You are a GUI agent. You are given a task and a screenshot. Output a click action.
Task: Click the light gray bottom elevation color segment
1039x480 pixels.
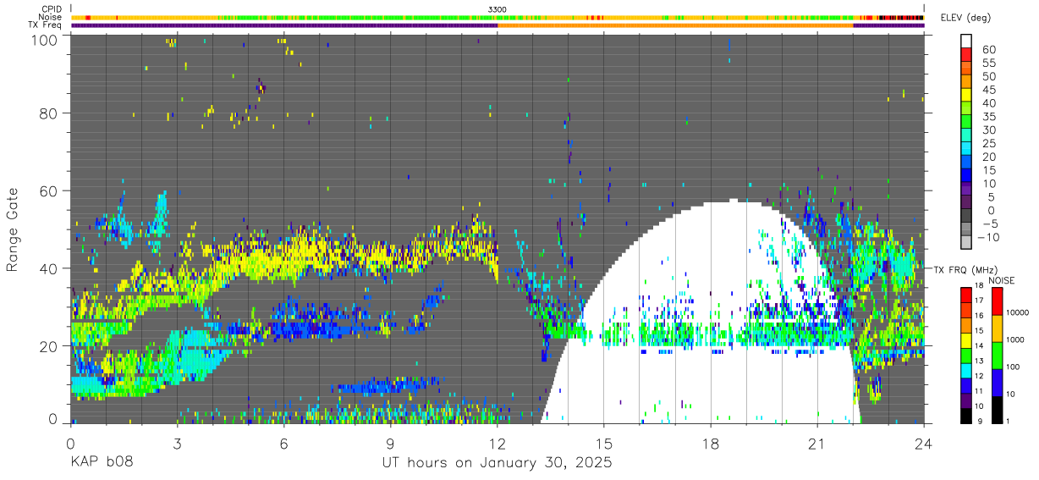coord(966,244)
